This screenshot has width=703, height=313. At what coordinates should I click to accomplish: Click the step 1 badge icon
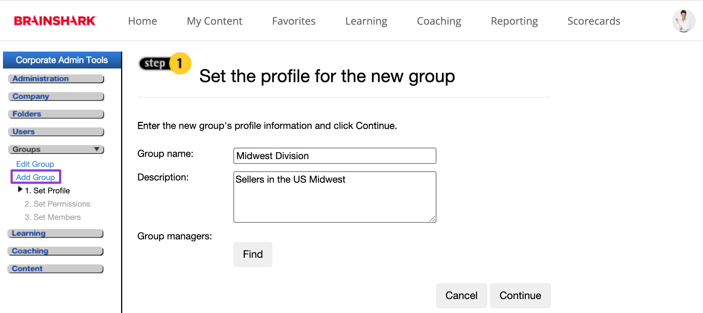165,63
